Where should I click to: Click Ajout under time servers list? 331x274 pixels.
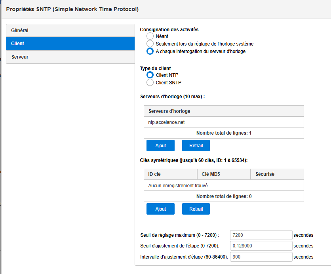160,145
